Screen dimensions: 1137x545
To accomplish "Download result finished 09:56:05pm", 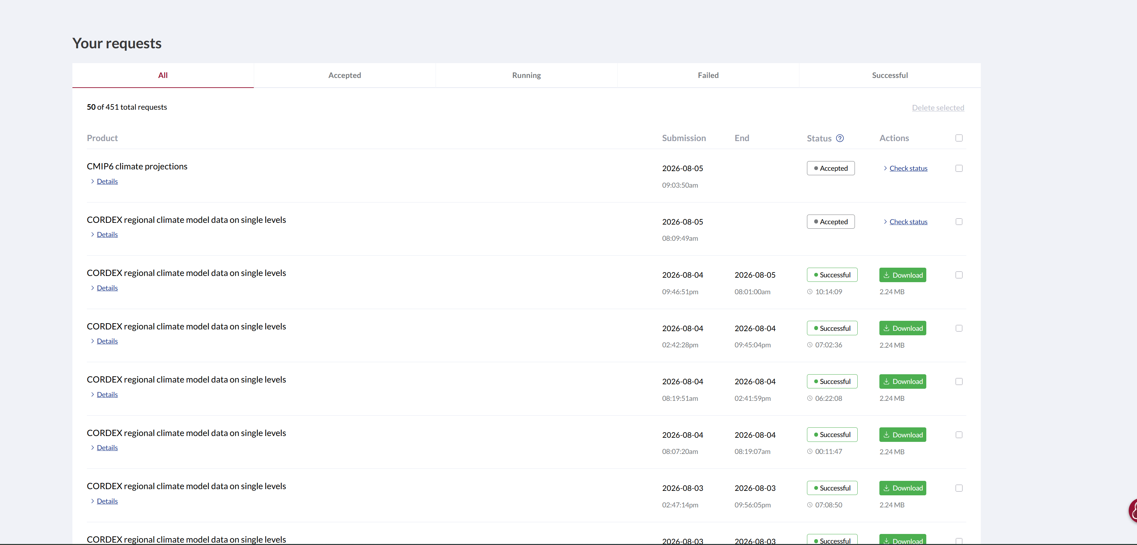I will (x=902, y=488).
